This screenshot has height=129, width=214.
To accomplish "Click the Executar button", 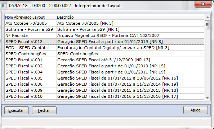I will (17, 110).
